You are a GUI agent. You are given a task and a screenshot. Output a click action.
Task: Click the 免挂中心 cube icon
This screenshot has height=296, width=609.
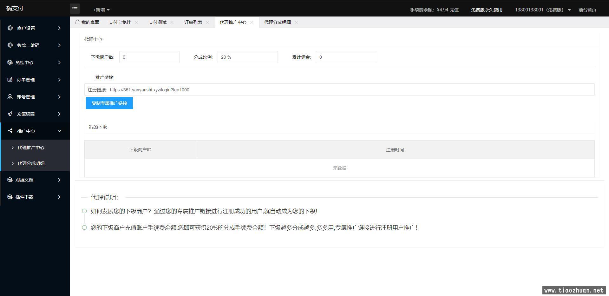[x=10, y=62]
